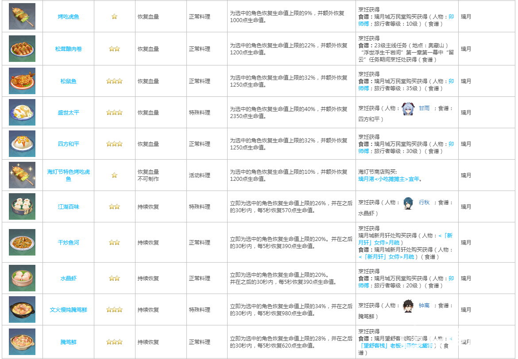Click the 盛世太平 dish image
The width and height of the screenshot is (518, 359).
click(x=22, y=112)
